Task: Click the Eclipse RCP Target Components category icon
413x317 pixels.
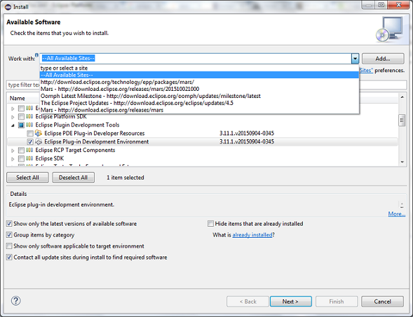Action: pos(30,150)
